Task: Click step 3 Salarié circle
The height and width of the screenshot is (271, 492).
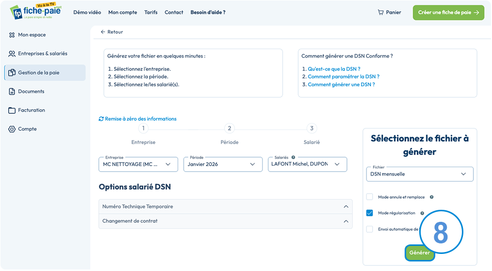Action: [x=312, y=128]
